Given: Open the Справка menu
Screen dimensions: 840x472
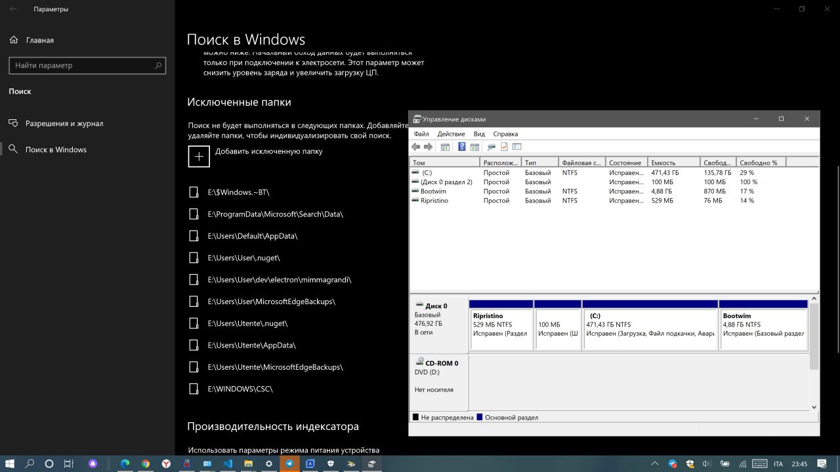Looking at the screenshot, I should pos(505,134).
